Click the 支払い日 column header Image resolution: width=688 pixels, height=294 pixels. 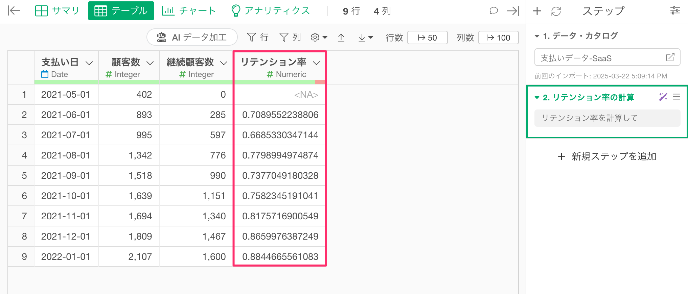point(66,67)
